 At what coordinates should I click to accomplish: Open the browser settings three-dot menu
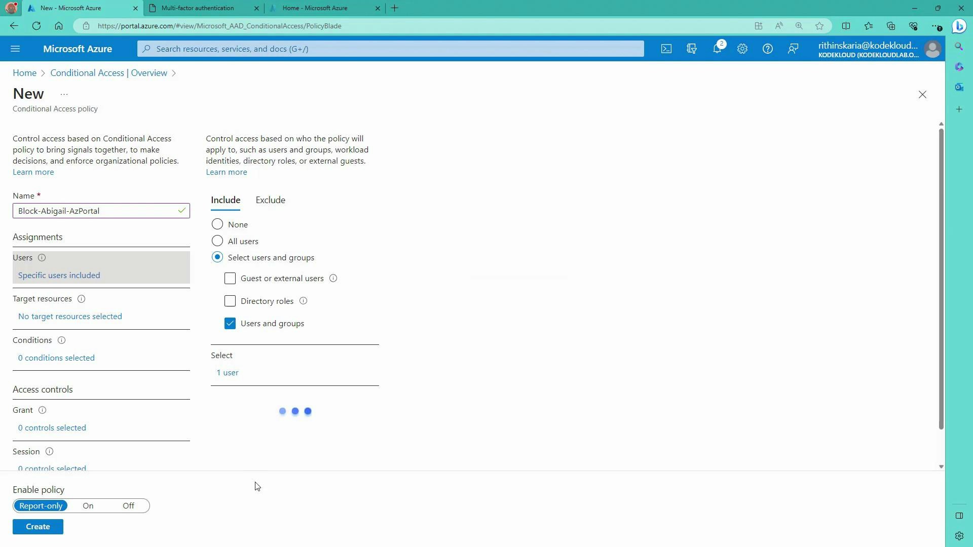pyautogui.click(x=936, y=26)
